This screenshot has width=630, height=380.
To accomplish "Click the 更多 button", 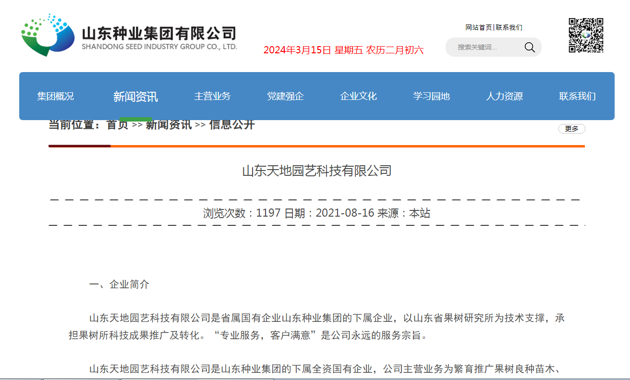I will (x=571, y=129).
